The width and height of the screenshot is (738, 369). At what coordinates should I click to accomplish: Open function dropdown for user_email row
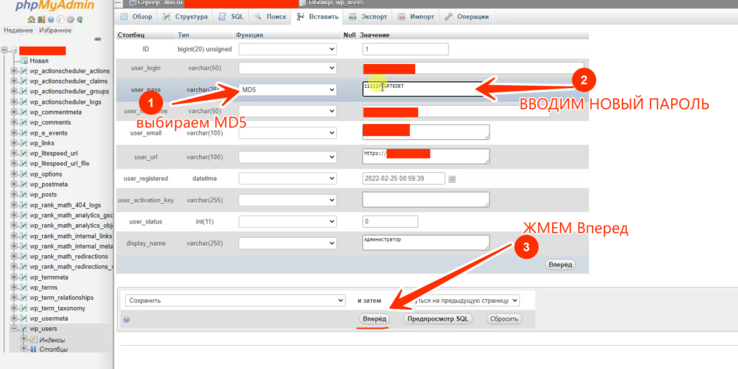288,133
